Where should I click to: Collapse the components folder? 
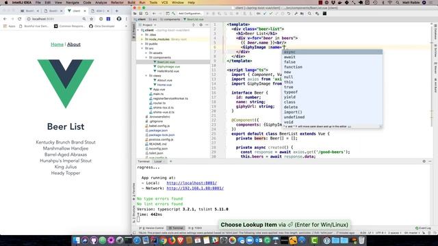tap(146, 57)
